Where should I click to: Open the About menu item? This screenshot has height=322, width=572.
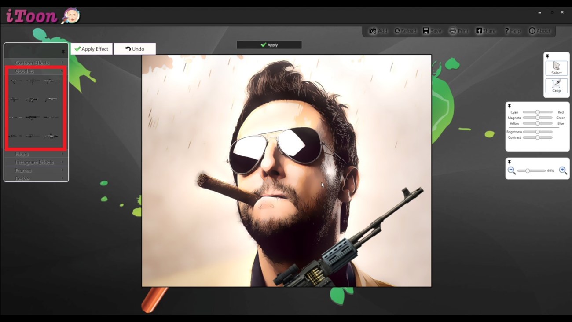pyautogui.click(x=539, y=31)
